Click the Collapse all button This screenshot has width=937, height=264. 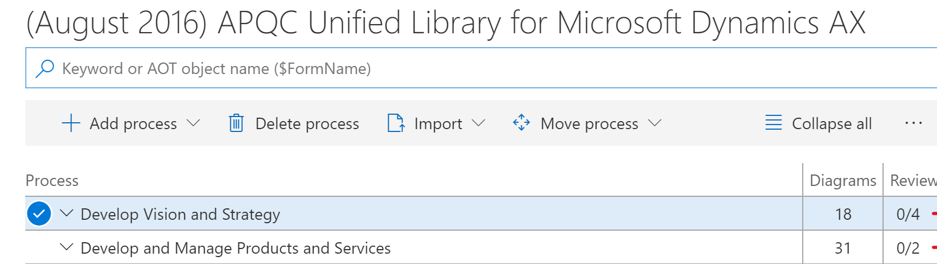[x=819, y=123]
